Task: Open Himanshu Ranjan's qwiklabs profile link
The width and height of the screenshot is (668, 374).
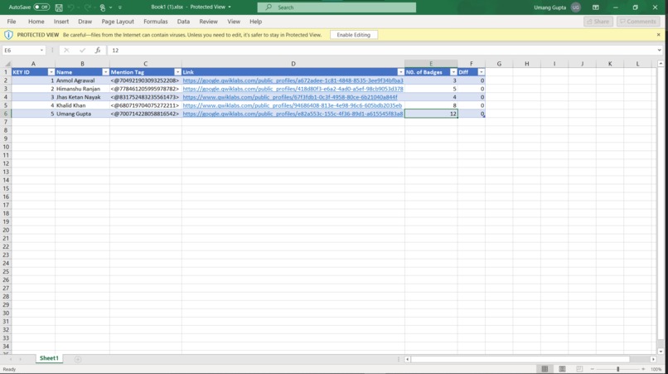Action: pyautogui.click(x=293, y=89)
